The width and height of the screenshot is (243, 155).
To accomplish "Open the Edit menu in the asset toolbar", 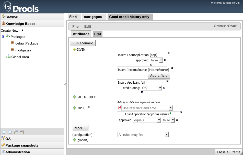I will pos(88,27).
